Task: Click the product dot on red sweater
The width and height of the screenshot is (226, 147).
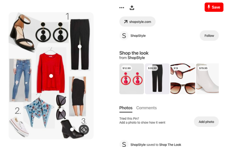Action: point(51,76)
